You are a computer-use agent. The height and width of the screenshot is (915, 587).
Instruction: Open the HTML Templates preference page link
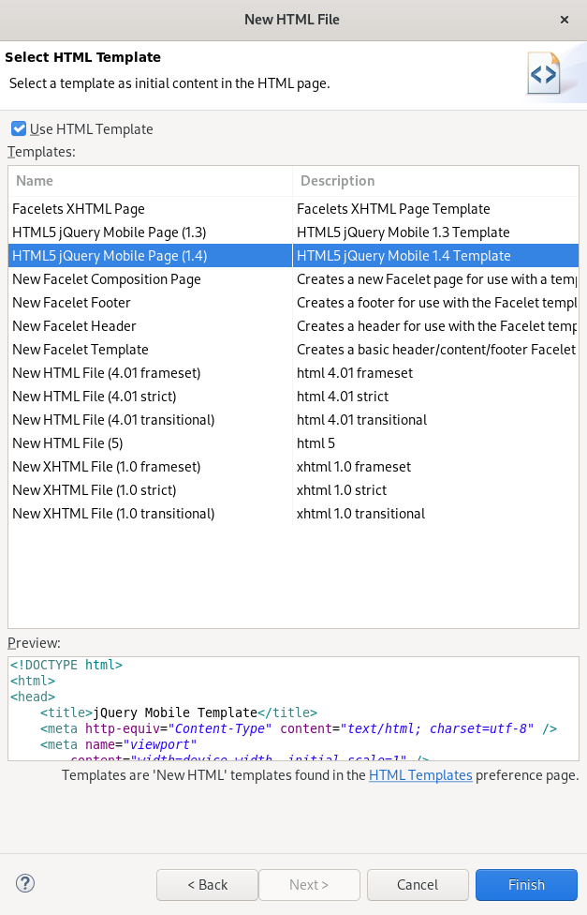pyautogui.click(x=420, y=775)
